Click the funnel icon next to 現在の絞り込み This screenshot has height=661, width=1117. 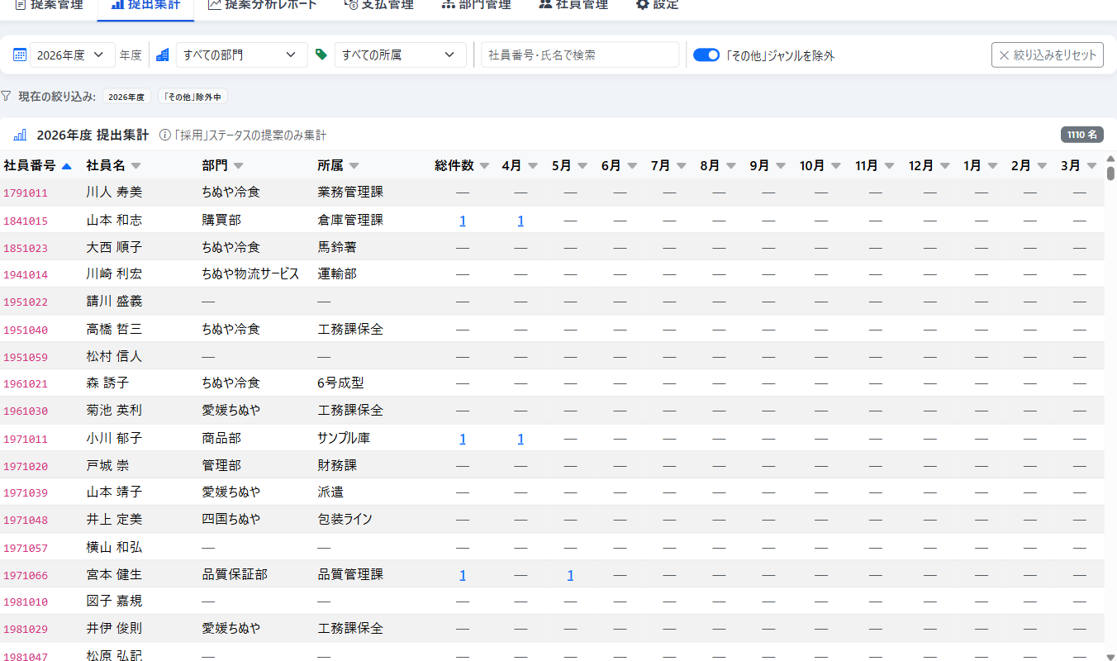click(x=7, y=97)
